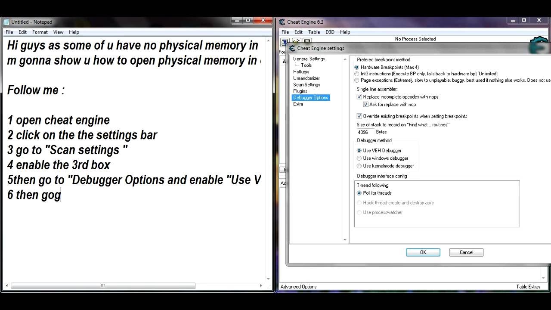
Task: Open Notepad View menu
Action: tap(58, 32)
